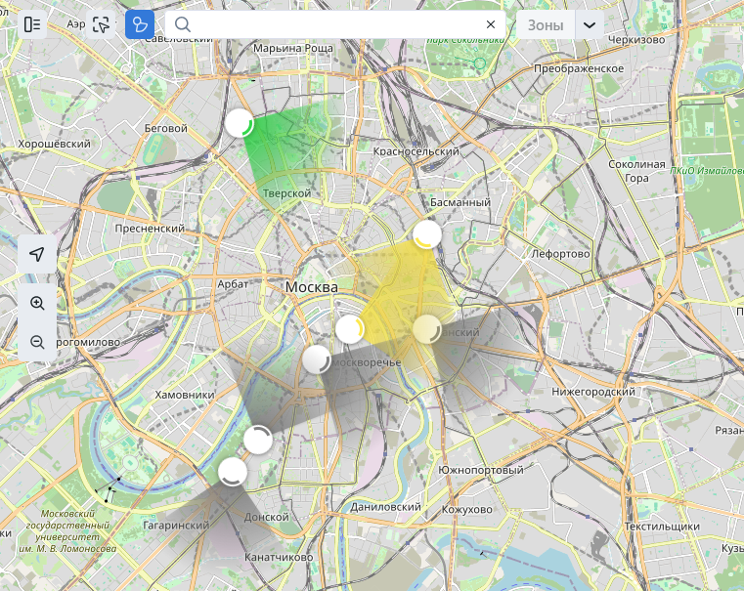Activate the dashed-box selection cursor tool
The image size is (744, 591).
[101, 24]
